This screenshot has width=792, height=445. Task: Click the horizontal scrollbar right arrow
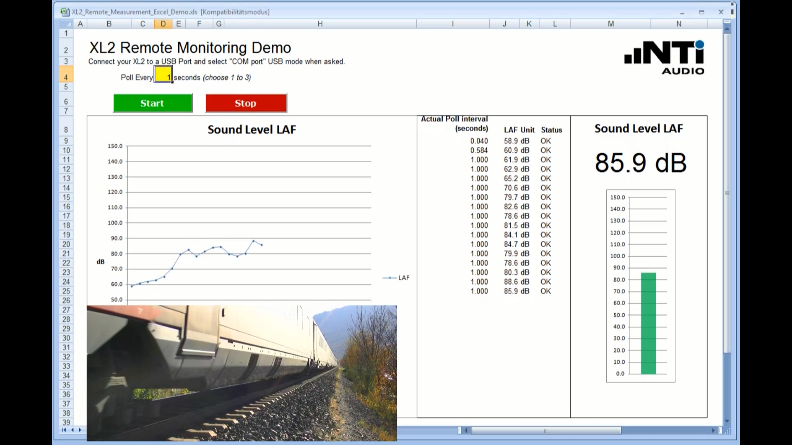[713, 431]
